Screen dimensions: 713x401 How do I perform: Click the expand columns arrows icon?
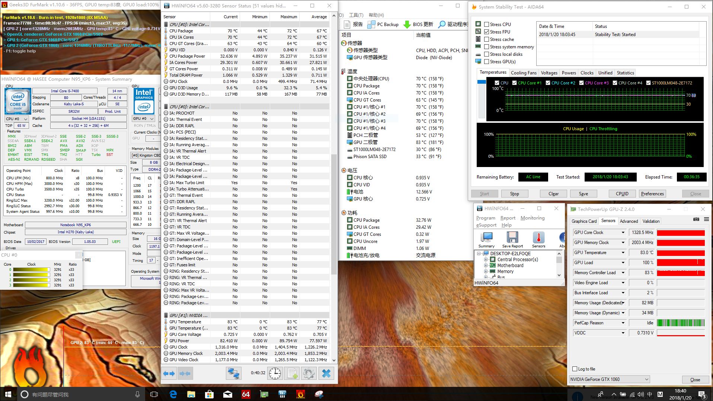coord(169,373)
